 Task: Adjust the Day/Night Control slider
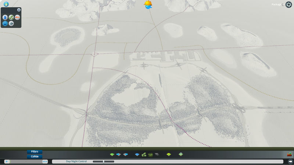[104, 161]
